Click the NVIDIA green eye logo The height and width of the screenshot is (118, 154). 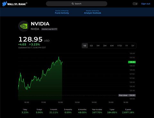pyautogui.click(x=23, y=26)
